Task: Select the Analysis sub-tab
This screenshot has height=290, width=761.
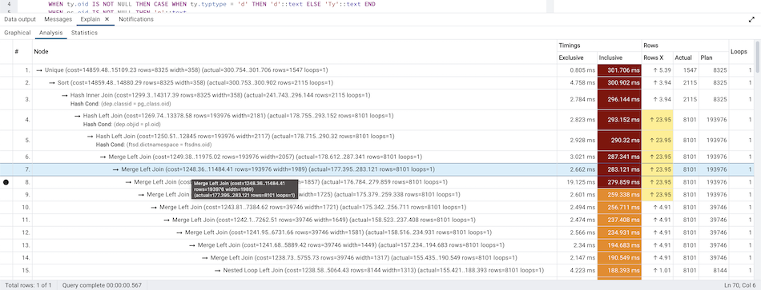Action: [51, 33]
